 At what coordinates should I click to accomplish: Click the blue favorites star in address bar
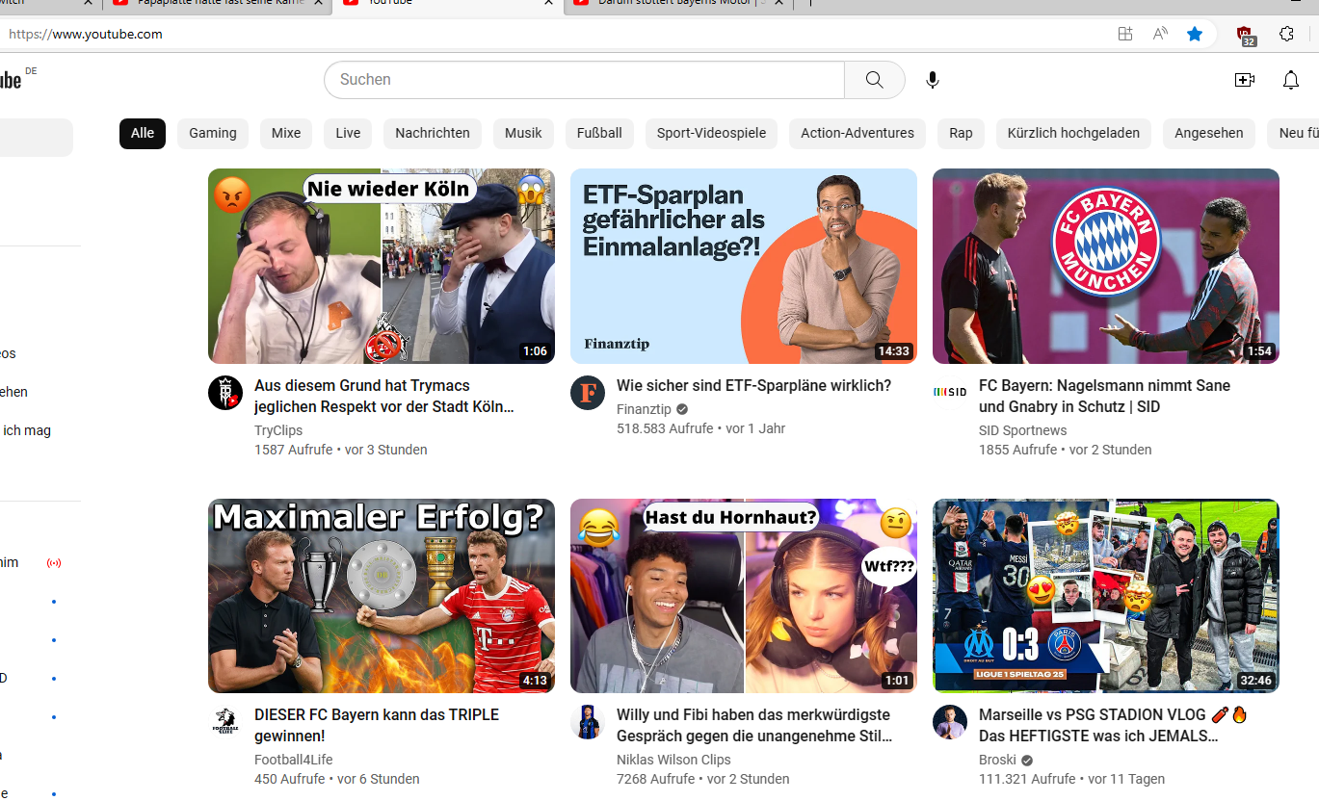(x=1195, y=34)
